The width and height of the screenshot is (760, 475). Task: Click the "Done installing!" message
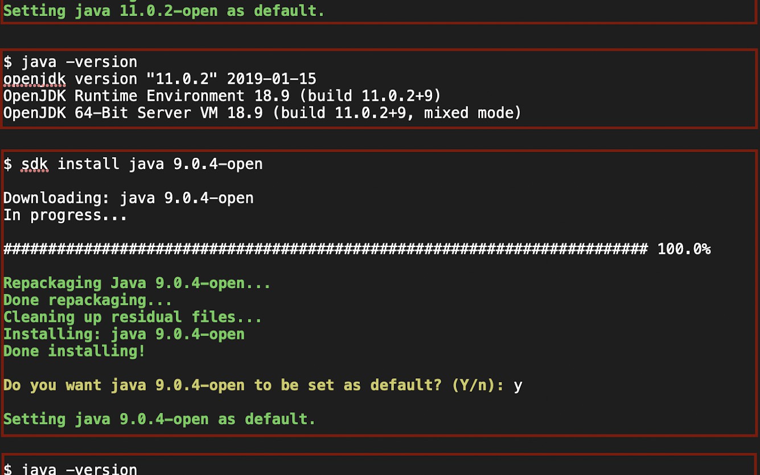[x=74, y=351]
